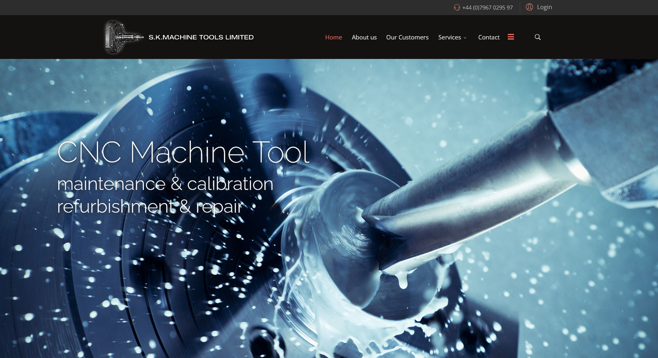Click the refurbishment & repair text
The width and height of the screenshot is (658, 358).
(x=150, y=206)
